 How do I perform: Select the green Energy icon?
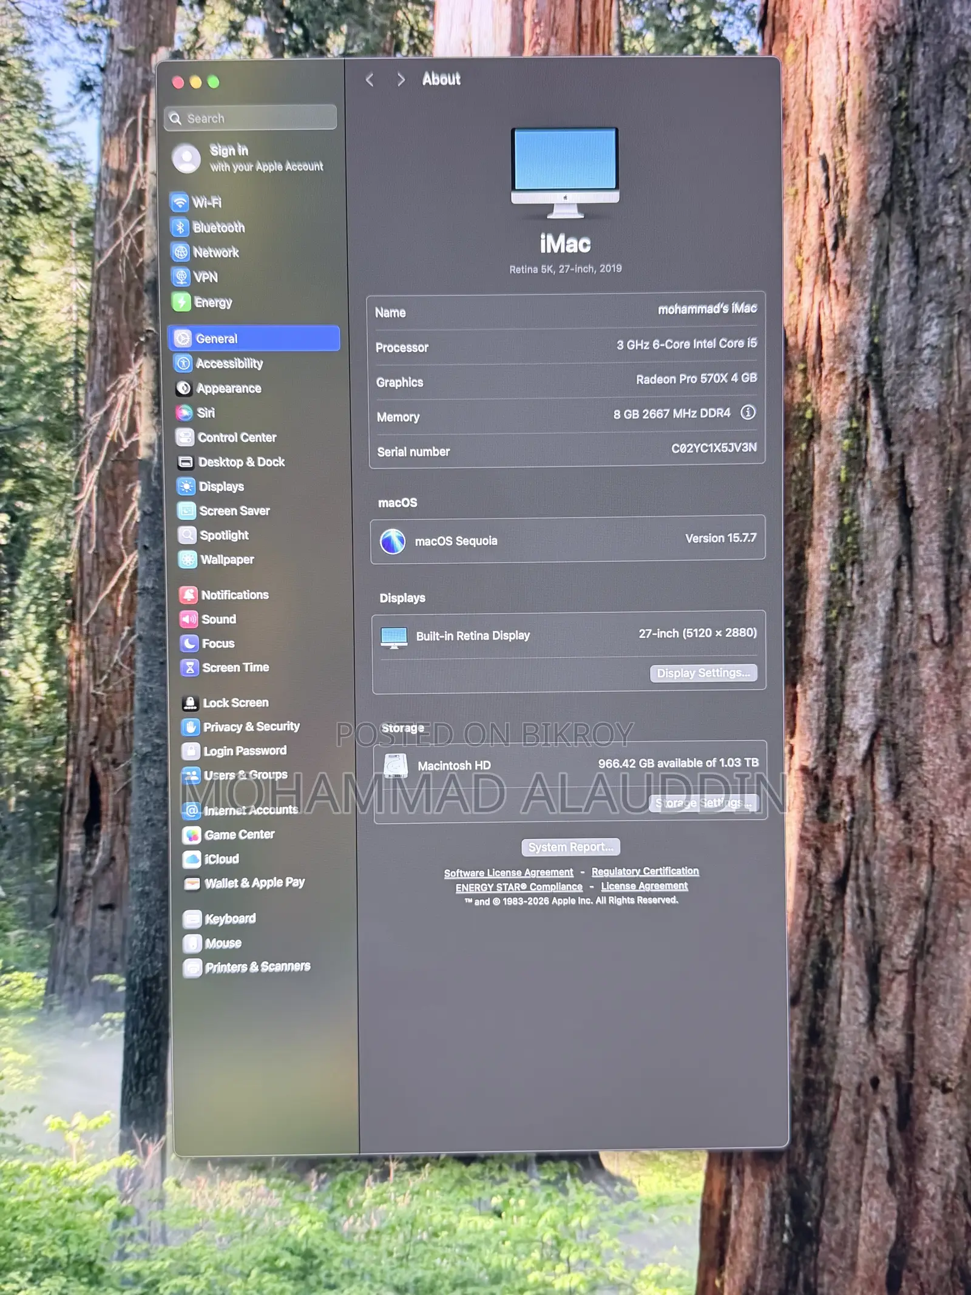click(x=181, y=302)
